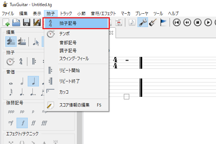Click the new file icon with the green plus
The width and height of the screenshot is (216, 144).
6,23
